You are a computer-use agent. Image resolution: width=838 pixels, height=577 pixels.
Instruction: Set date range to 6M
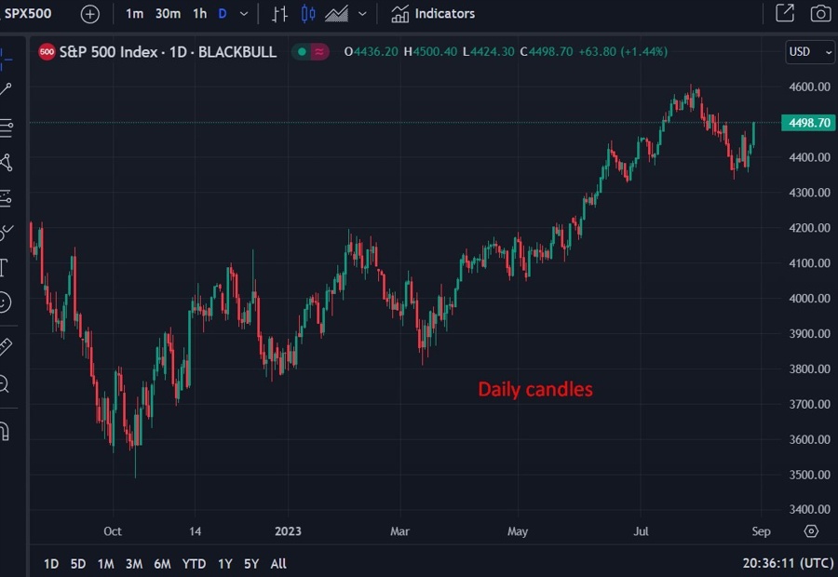[x=162, y=564]
